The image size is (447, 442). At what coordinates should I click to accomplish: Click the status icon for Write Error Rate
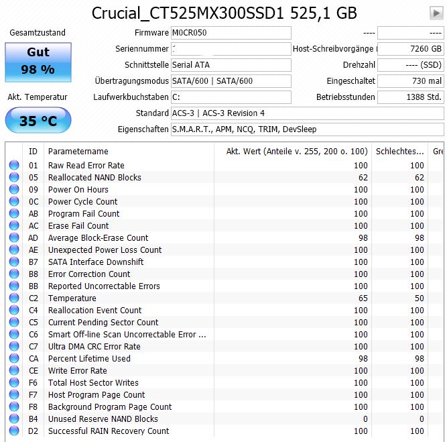[14, 370]
